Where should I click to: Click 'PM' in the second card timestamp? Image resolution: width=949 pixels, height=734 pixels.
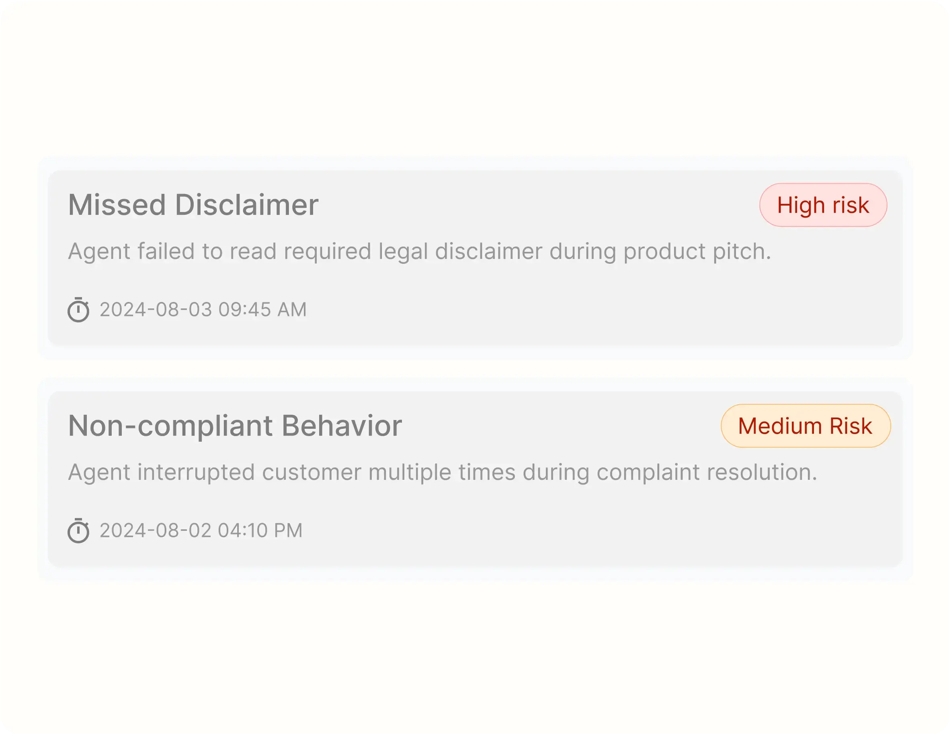pyautogui.click(x=288, y=530)
